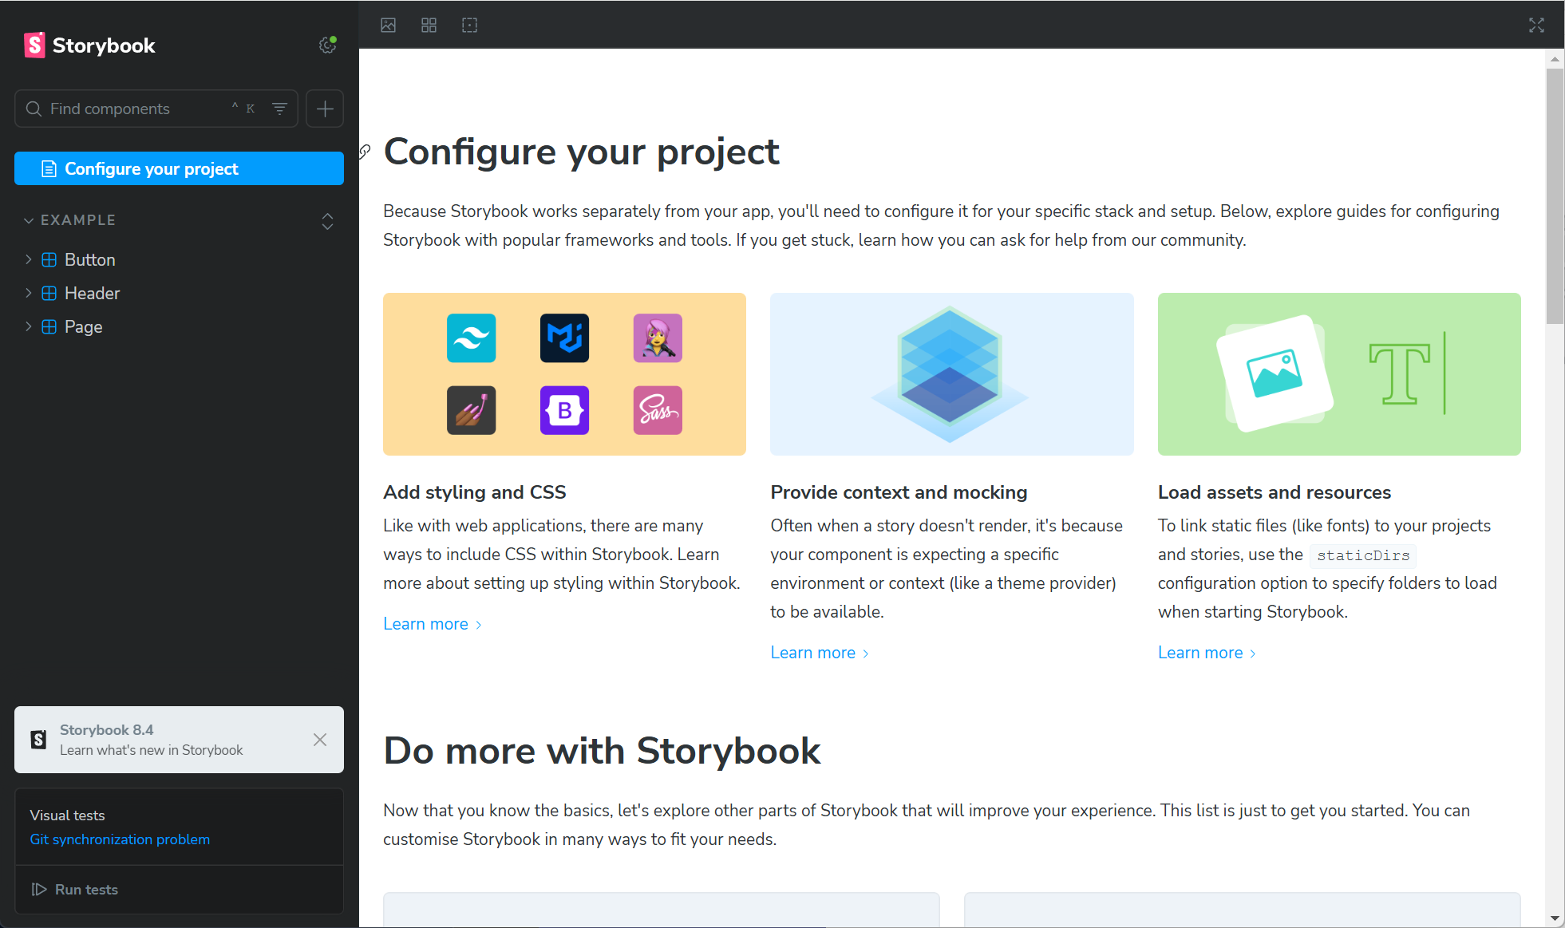Toggle the outline overlay toolbar icon
The height and width of the screenshot is (928, 1565).
tap(469, 26)
